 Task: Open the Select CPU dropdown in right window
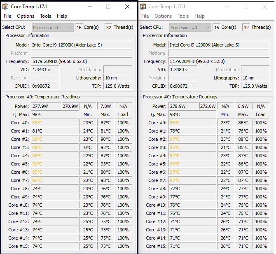190,28
